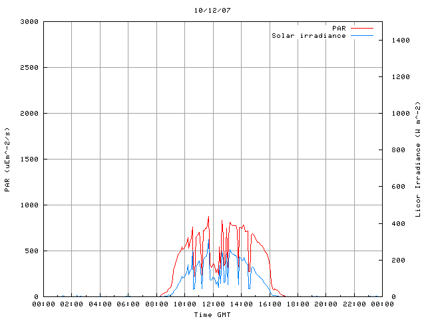Click the highest red PAR peak before 12:00
The height and width of the screenshot is (319, 426).
coord(208,217)
